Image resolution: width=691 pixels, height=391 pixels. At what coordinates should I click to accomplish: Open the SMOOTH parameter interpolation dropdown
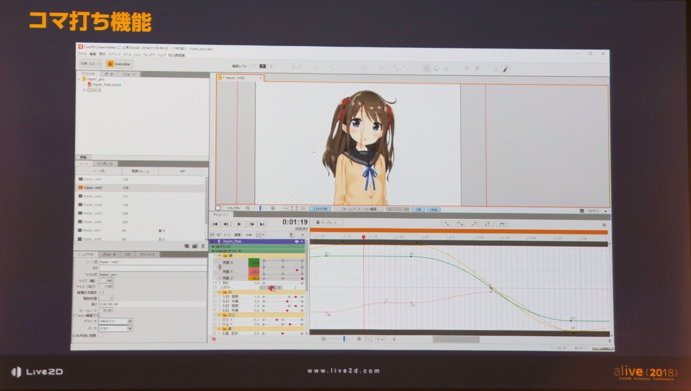tap(130, 321)
